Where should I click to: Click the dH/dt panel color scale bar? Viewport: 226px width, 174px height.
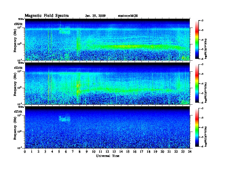(197, 40)
